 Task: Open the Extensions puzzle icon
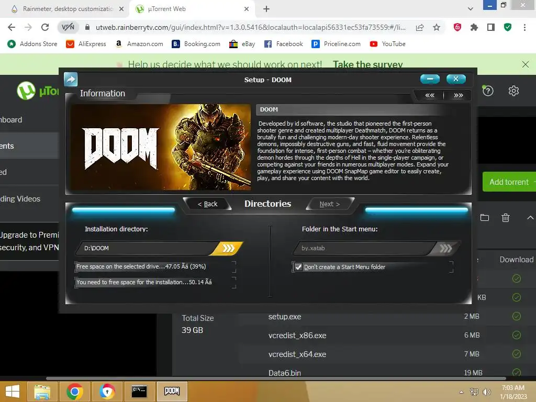coord(474,27)
